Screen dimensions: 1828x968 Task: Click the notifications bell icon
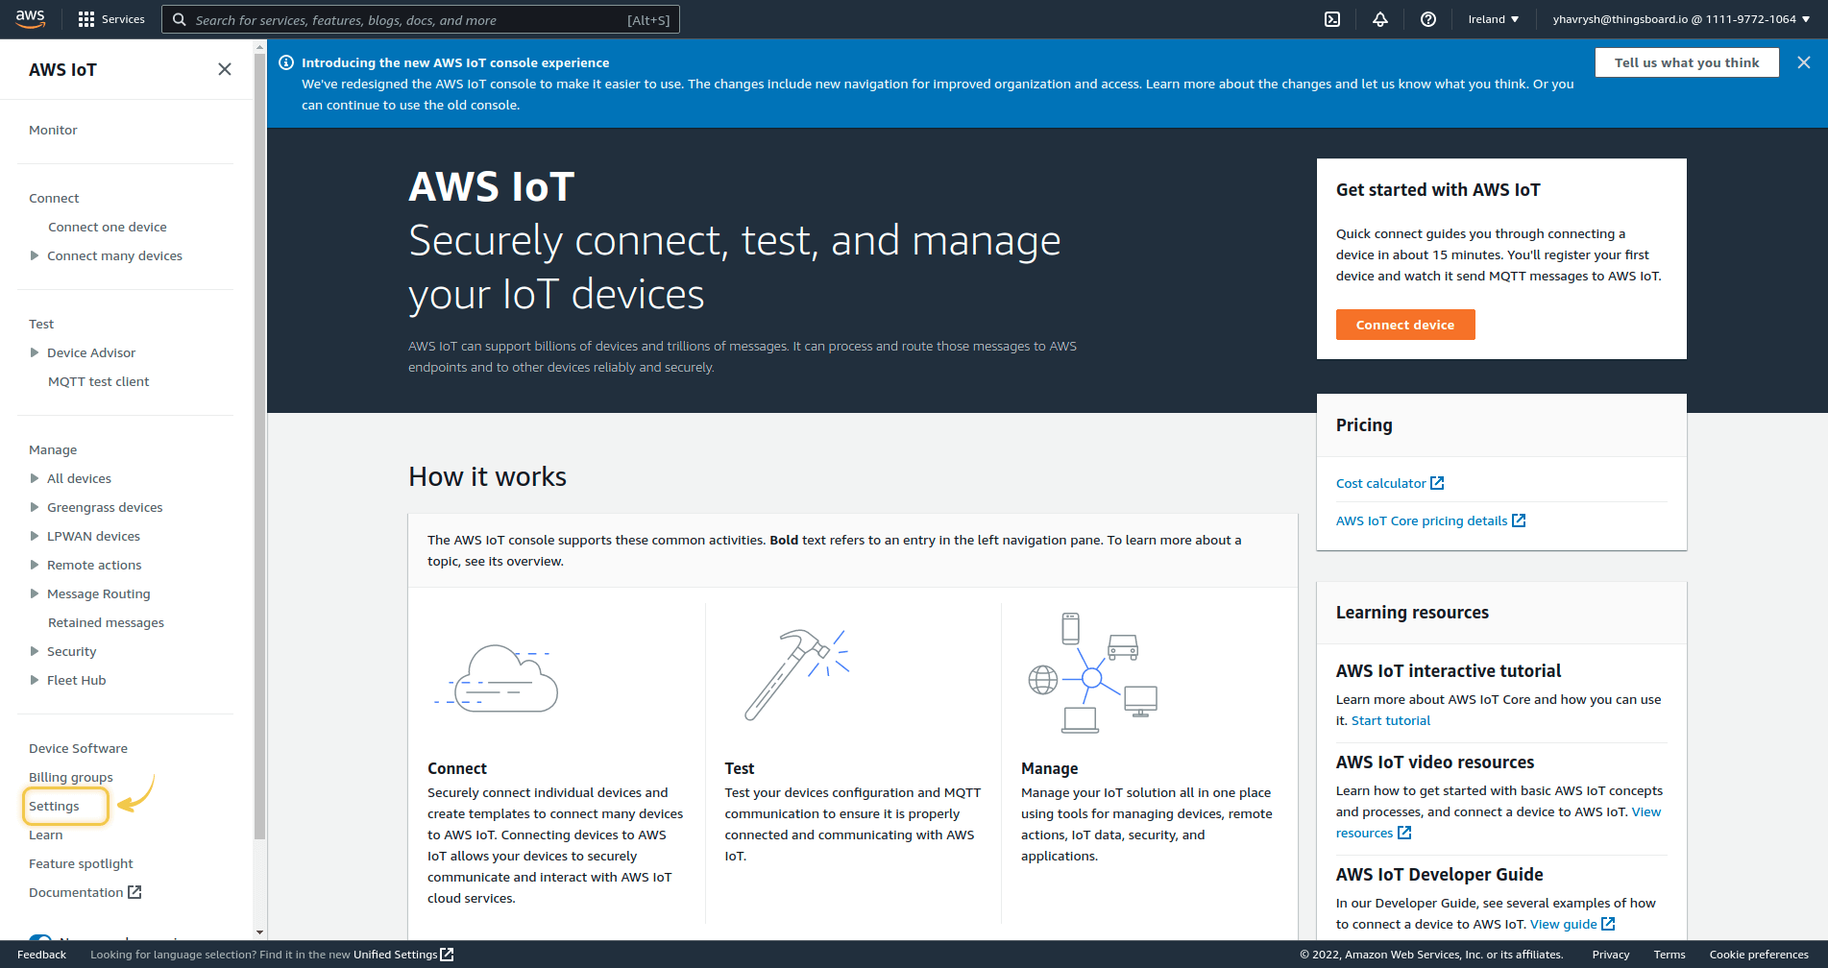click(1380, 19)
